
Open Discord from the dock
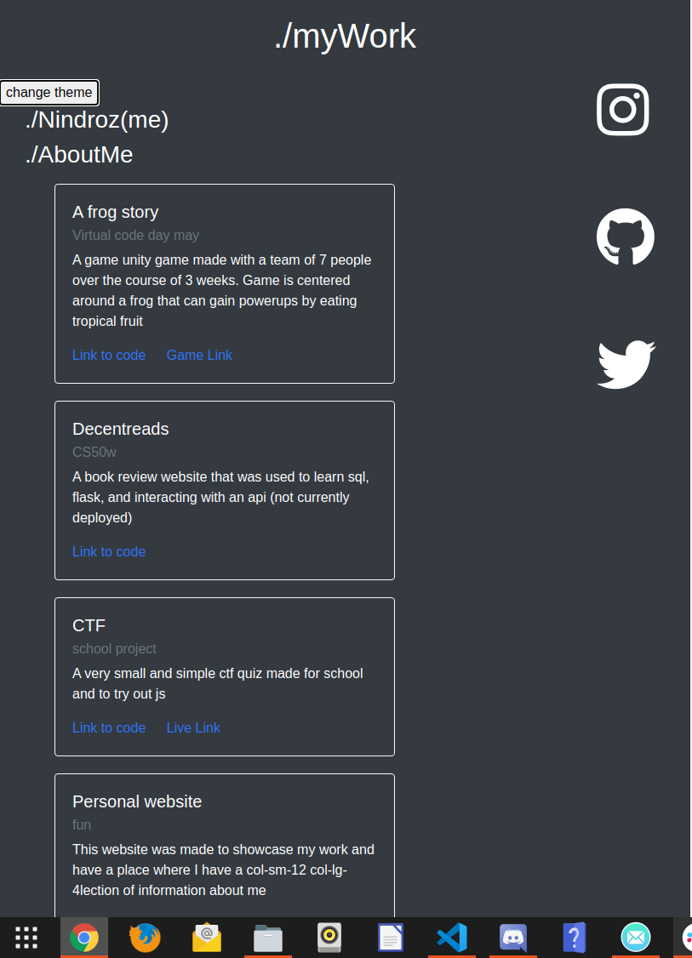[513, 938]
